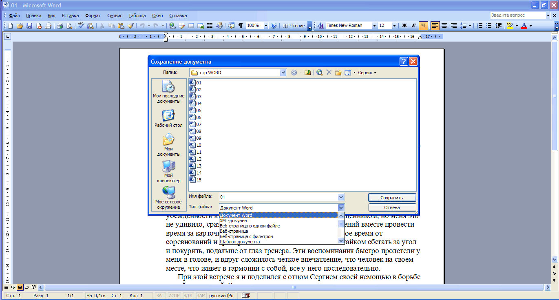Viewport: 559px width, 300px height.
Task: Open Print Preview from the toolbar
Action: tap(69, 26)
